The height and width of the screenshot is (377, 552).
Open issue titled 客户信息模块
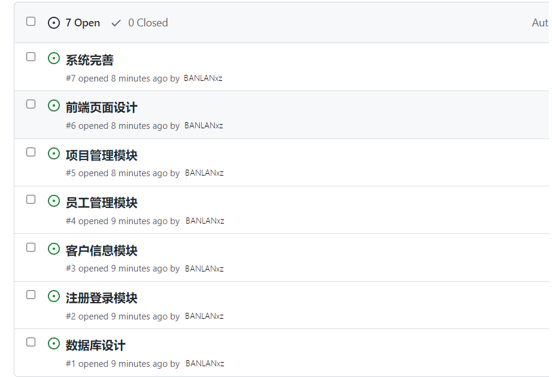102,251
